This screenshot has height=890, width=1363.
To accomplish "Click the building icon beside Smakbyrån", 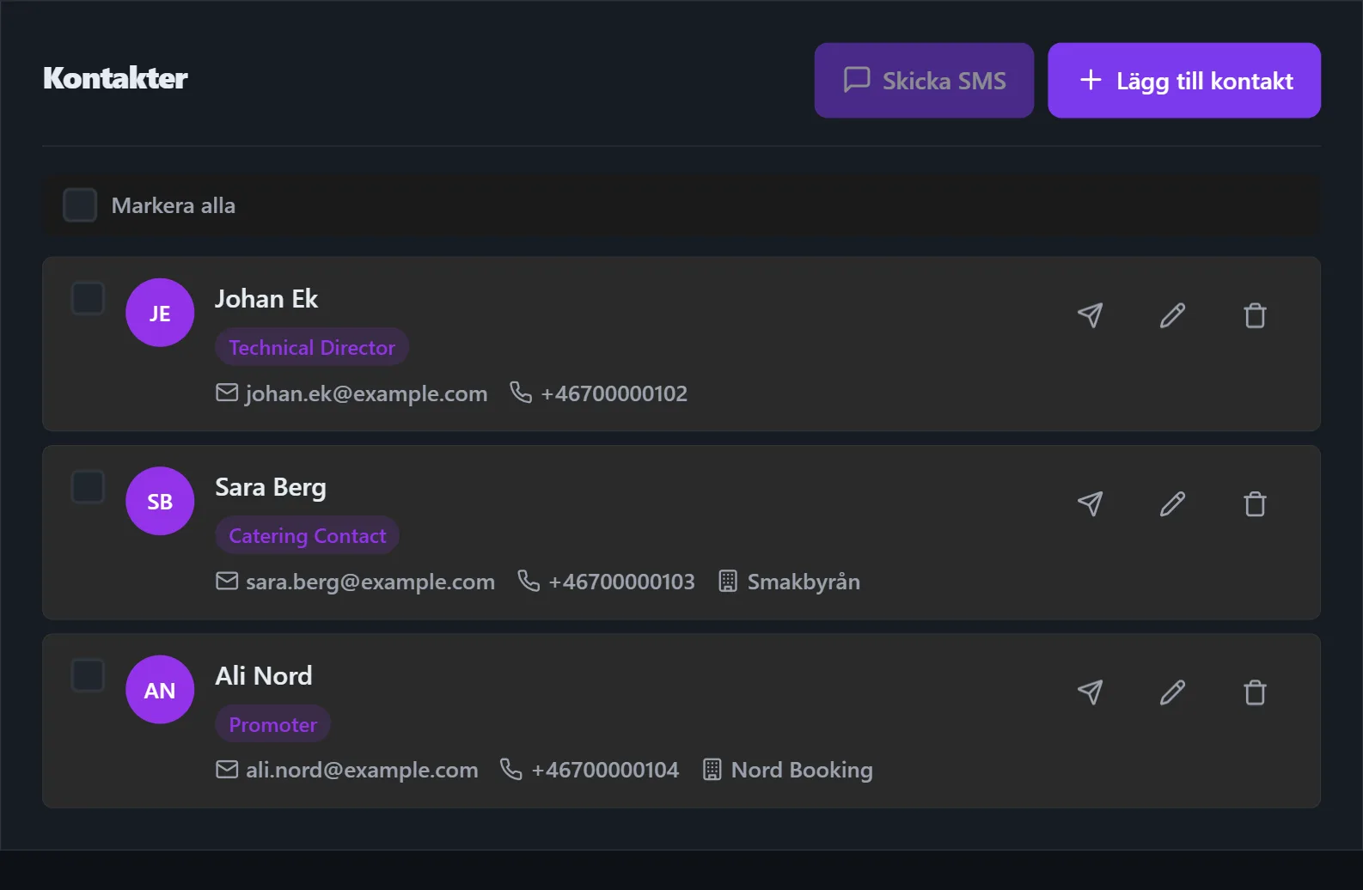I will [x=728, y=581].
